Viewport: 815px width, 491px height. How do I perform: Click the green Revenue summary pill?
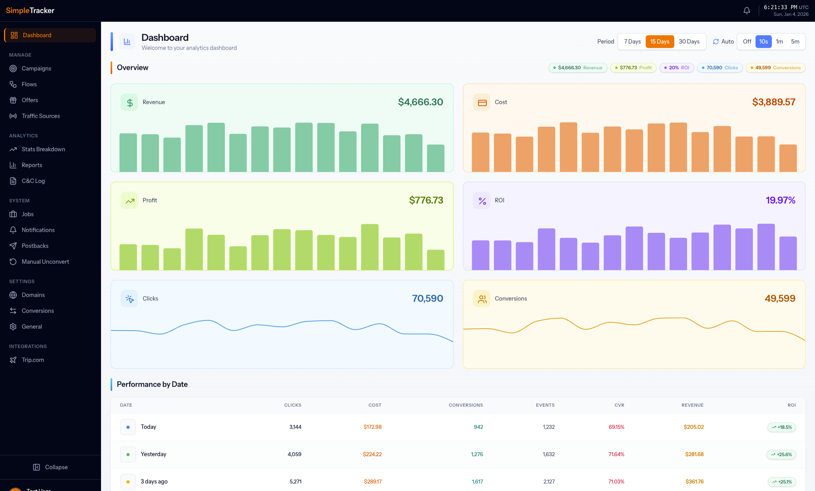click(x=578, y=67)
